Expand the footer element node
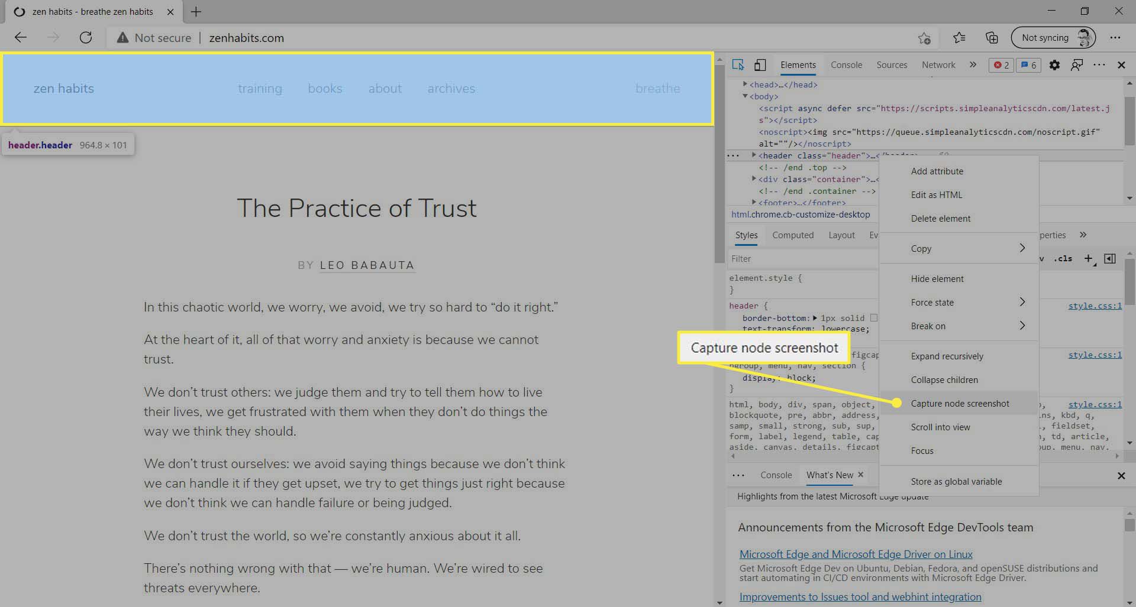Screen dimensions: 1136x607 754,202
